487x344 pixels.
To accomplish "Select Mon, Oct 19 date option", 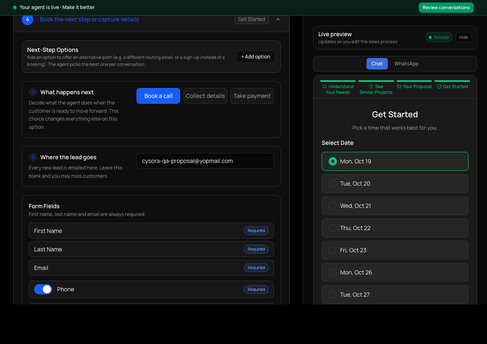I will point(395,161).
